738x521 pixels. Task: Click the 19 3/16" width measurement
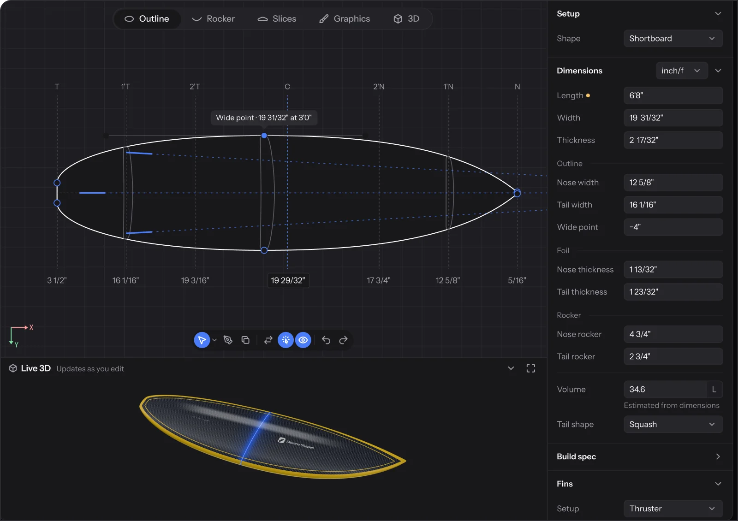195,280
